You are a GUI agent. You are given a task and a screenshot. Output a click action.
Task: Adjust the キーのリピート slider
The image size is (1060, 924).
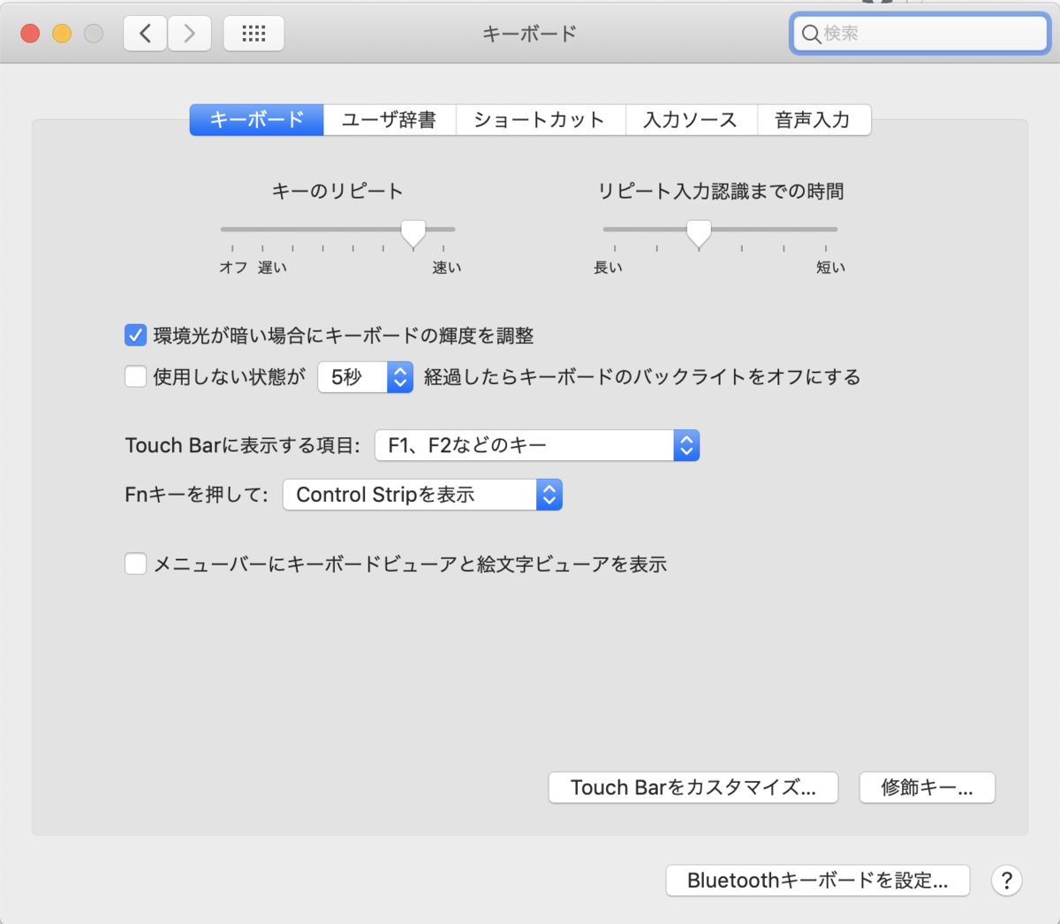[413, 232]
